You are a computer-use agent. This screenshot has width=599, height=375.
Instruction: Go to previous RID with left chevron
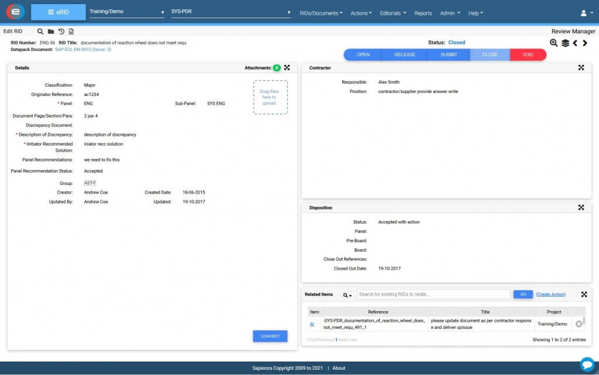click(x=576, y=43)
